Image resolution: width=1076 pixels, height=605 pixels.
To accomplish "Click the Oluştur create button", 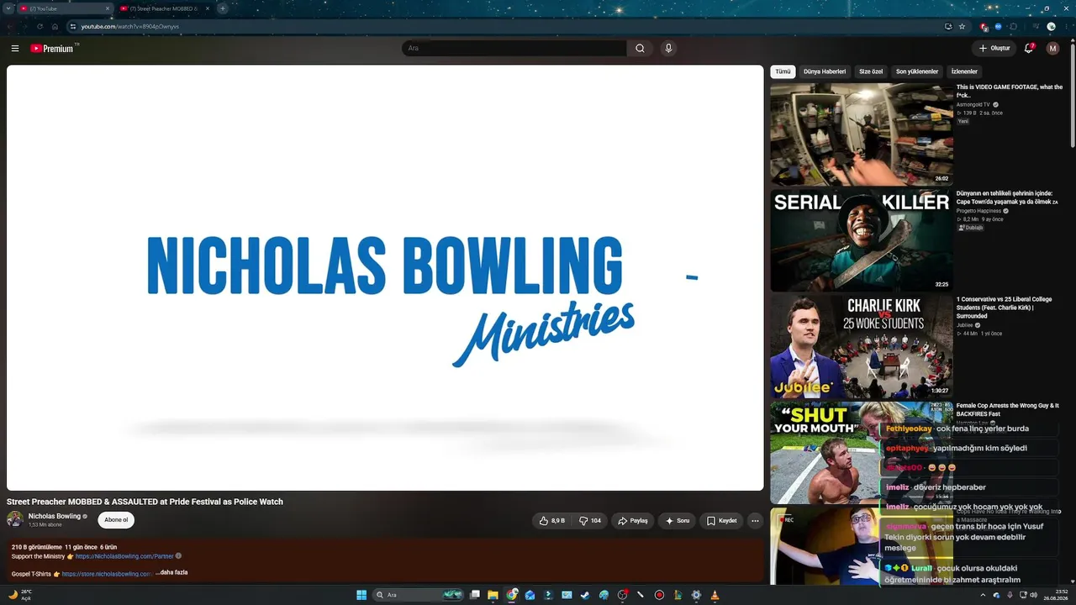I will click(x=994, y=49).
